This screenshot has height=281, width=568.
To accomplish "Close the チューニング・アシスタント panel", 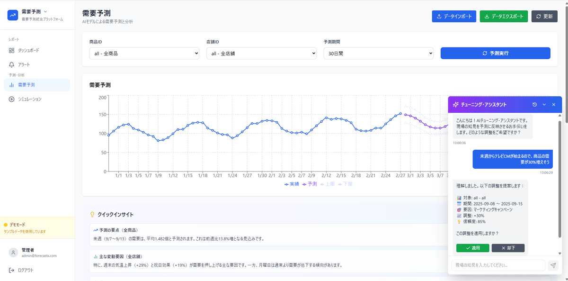I will coord(554,104).
